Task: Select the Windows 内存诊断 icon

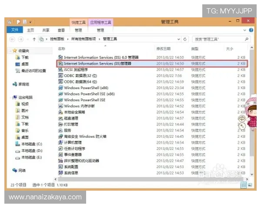Action: [x=60, y=106]
